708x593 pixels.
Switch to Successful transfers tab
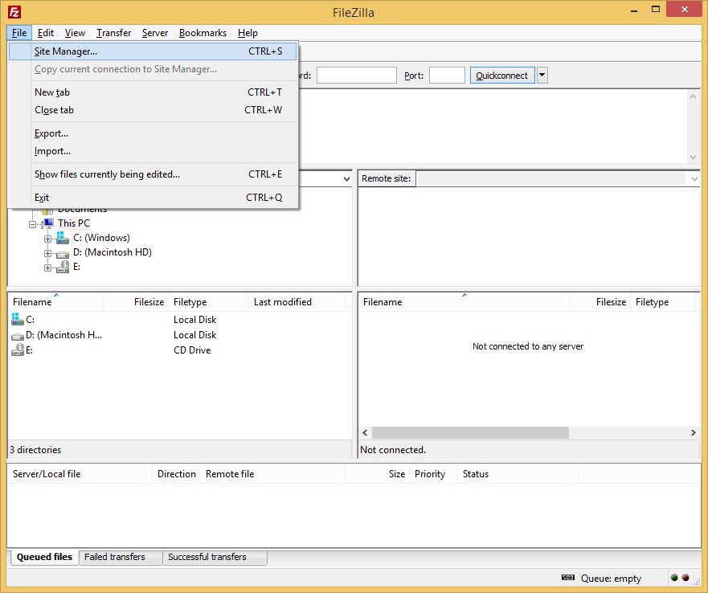[215, 557]
